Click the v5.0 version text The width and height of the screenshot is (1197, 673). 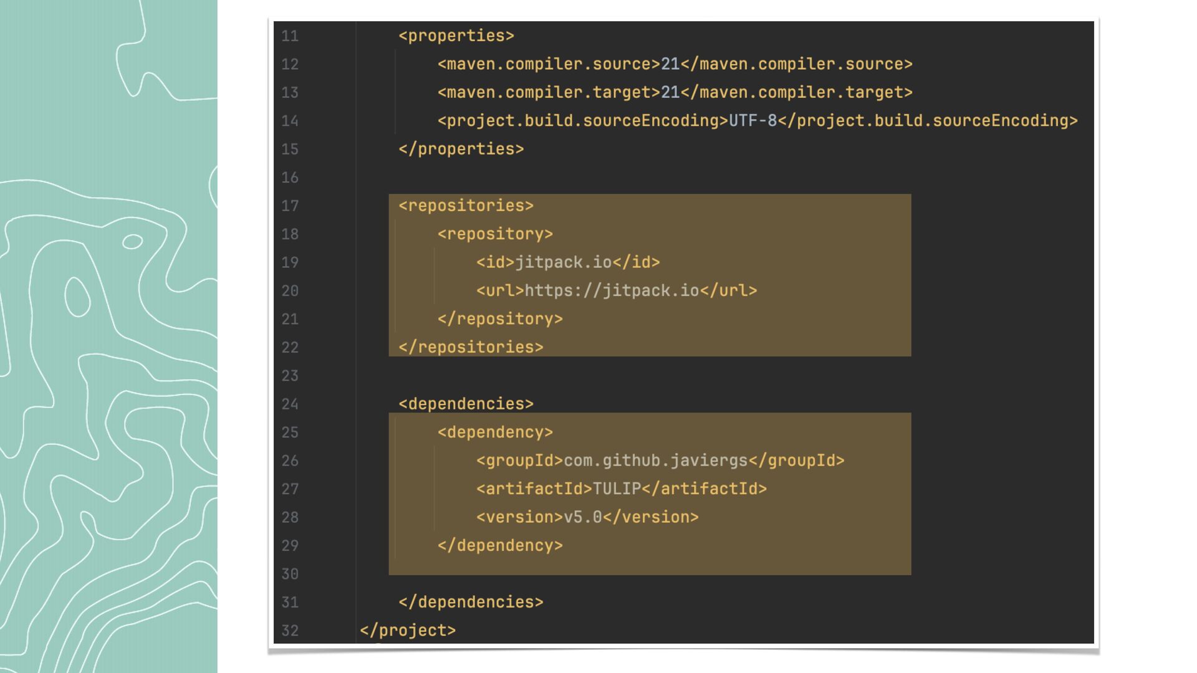tap(582, 517)
